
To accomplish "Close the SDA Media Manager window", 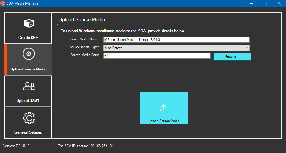I will pos(279,3).
